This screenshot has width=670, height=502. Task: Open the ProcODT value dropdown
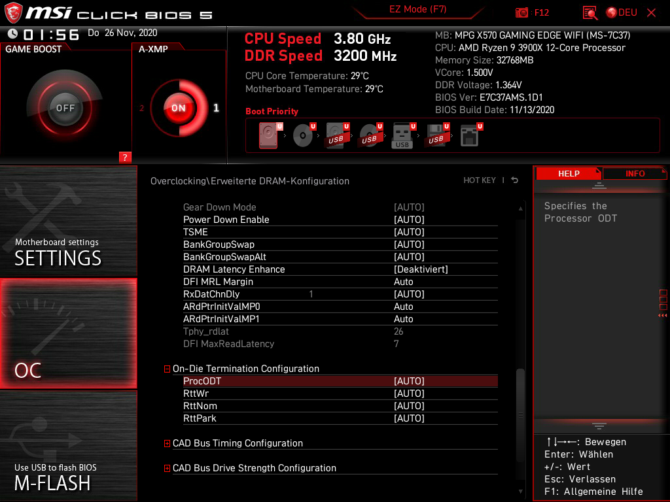pyautogui.click(x=409, y=381)
